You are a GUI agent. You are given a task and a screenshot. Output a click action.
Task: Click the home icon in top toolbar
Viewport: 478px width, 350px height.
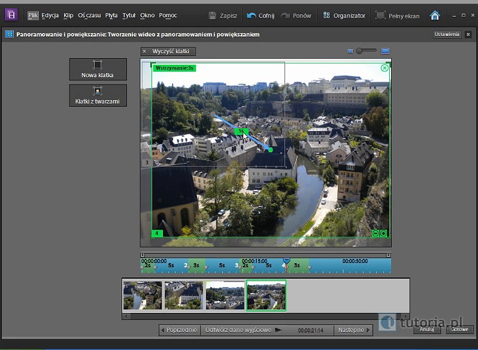(x=435, y=16)
